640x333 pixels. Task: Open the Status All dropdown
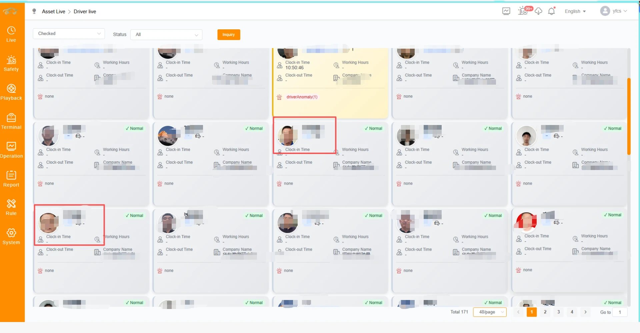pyautogui.click(x=166, y=35)
